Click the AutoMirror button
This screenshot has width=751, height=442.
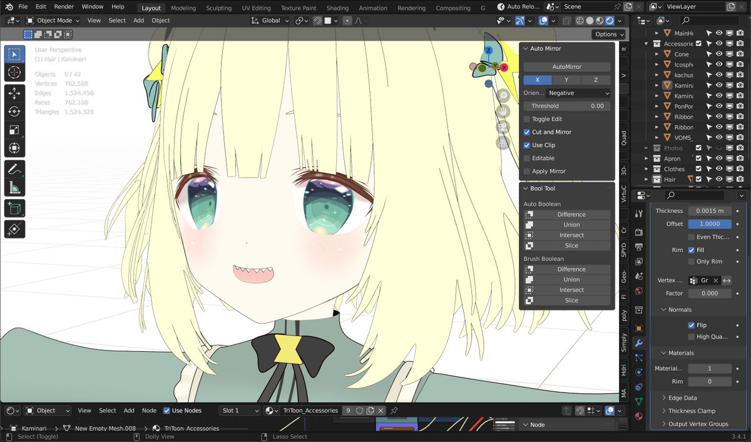tap(566, 66)
